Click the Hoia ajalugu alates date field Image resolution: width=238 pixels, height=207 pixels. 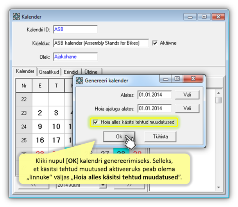click(154, 108)
